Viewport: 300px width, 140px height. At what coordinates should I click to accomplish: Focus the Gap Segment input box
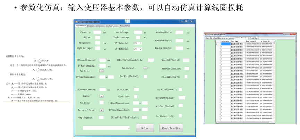coord(101,117)
